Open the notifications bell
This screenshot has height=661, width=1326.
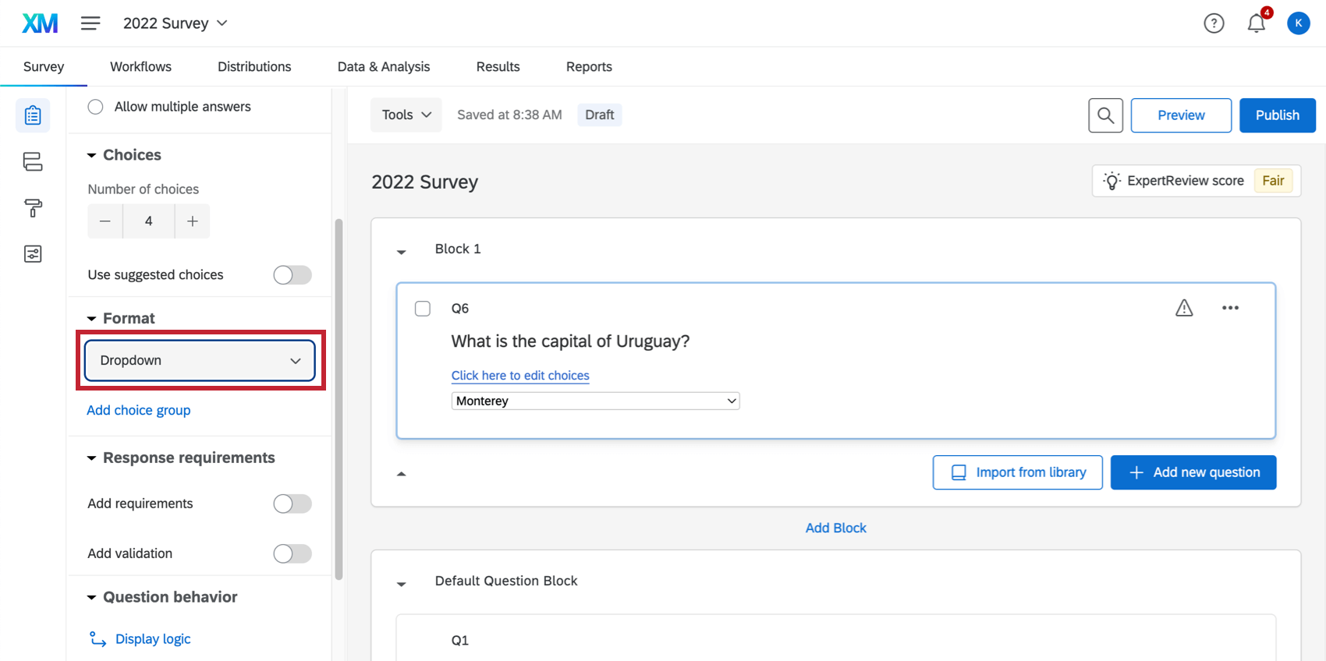coord(1256,23)
